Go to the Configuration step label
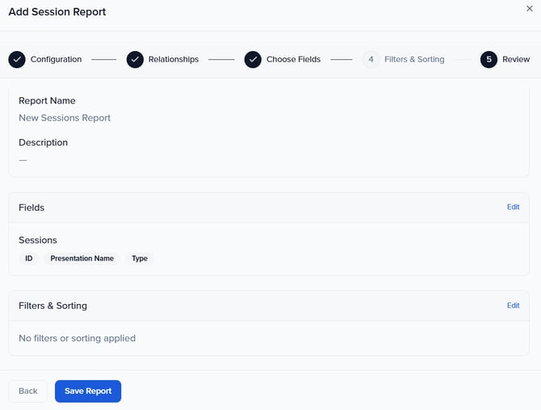The height and width of the screenshot is (410, 541). [x=56, y=59]
